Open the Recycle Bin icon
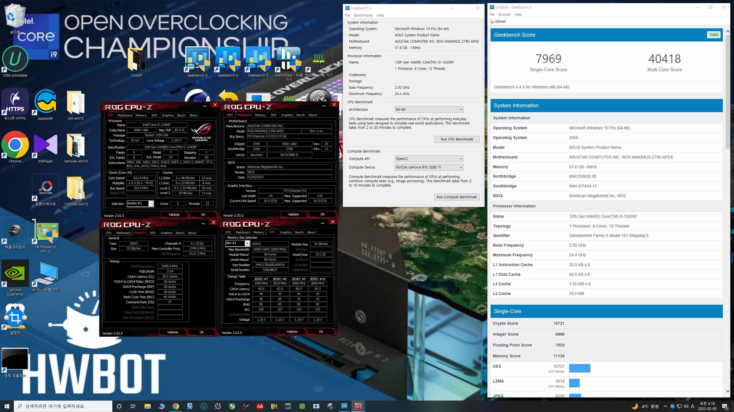This screenshot has height=412, width=734. click(x=15, y=19)
